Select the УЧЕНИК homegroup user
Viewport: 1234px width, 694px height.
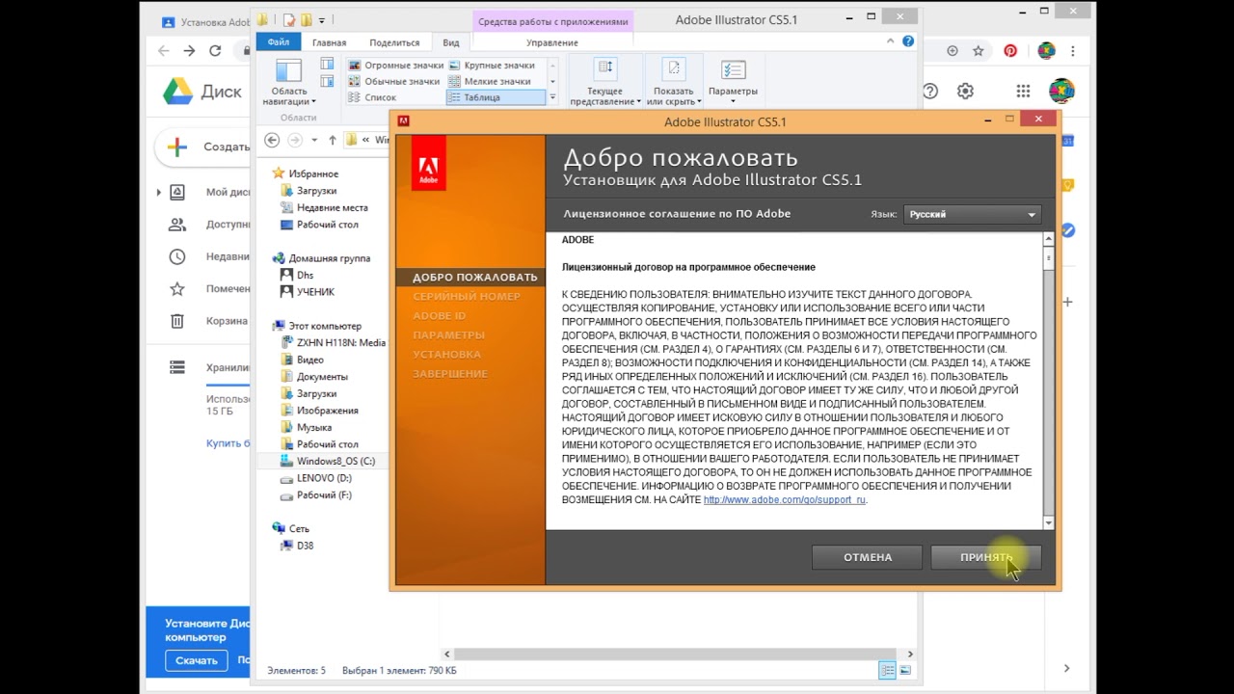308,292
